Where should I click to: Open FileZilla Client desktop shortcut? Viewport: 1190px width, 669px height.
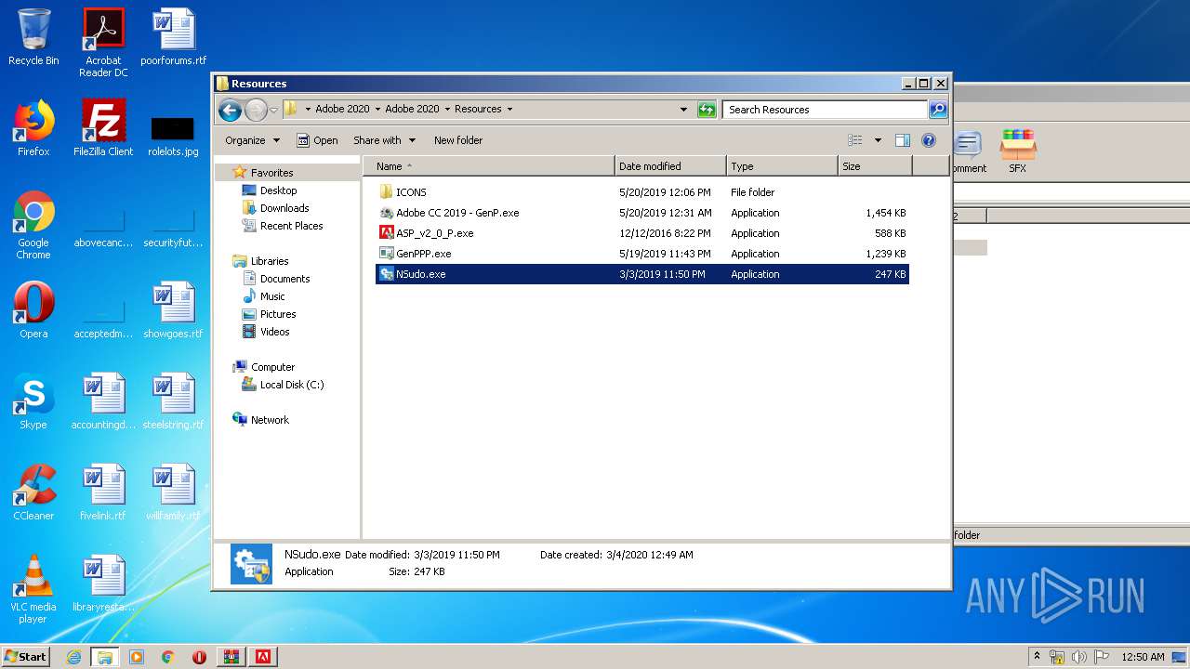click(103, 128)
